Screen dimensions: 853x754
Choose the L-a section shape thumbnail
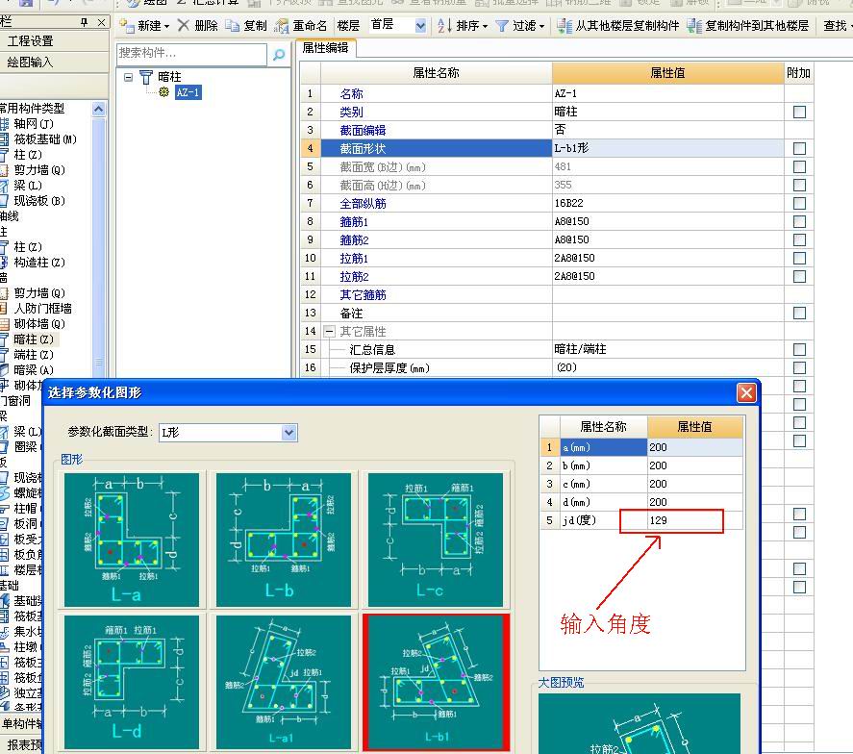click(x=131, y=540)
